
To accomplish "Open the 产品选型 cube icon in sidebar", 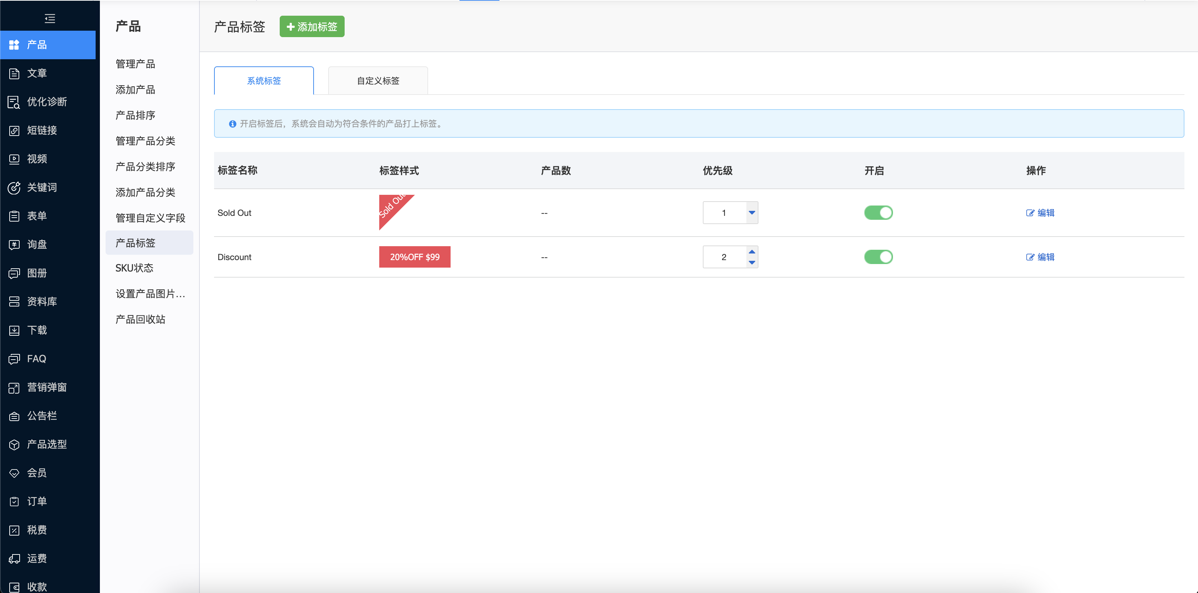I will [14, 445].
